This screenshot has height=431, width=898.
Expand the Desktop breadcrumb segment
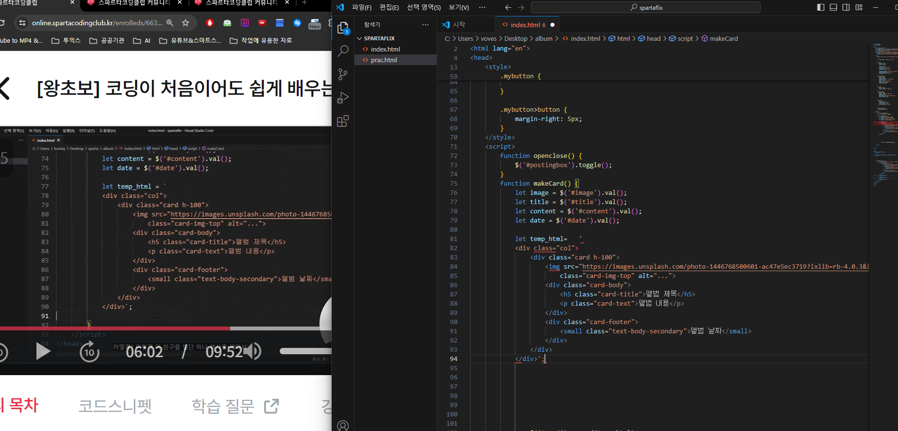(x=516, y=38)
